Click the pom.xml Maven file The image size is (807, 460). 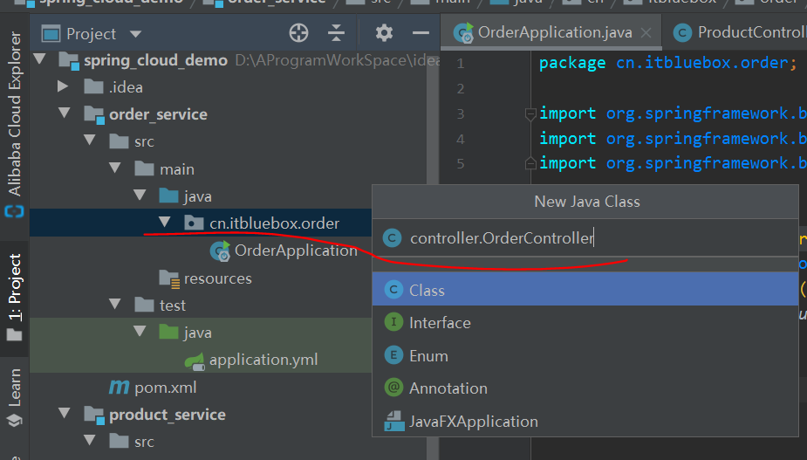tap(164, 387)
